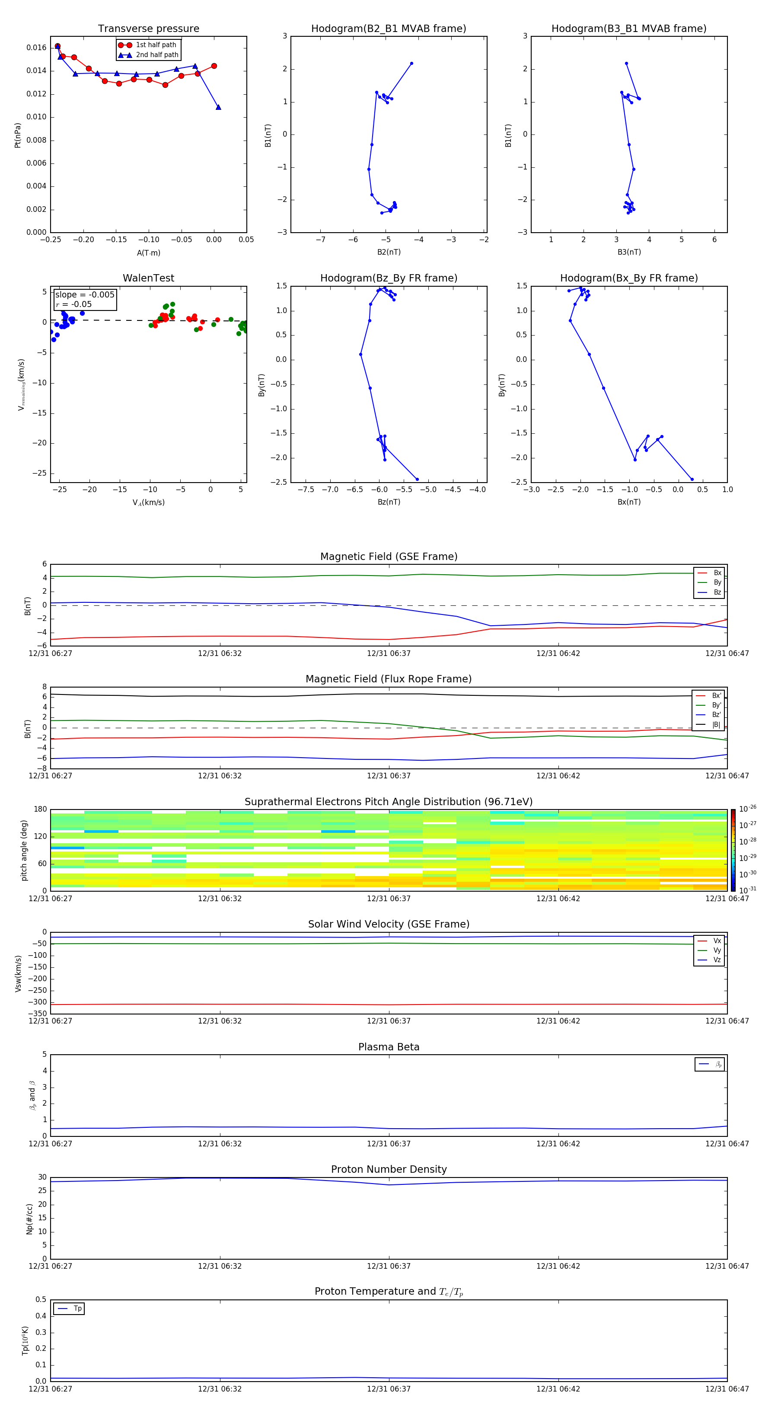This screenshot has height=1427, width=778.
Task: Click the "Bx'" legend entry in Flux Rope plot
Action: point(708,696)
